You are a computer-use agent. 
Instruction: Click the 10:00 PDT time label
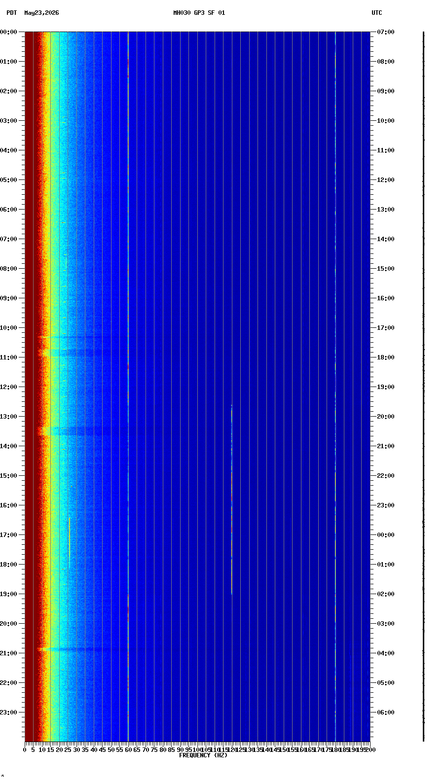(x=8, y=328)
